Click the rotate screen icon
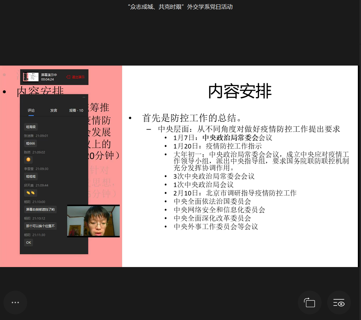This screenshot has width=361, height=320. (310, 303)
